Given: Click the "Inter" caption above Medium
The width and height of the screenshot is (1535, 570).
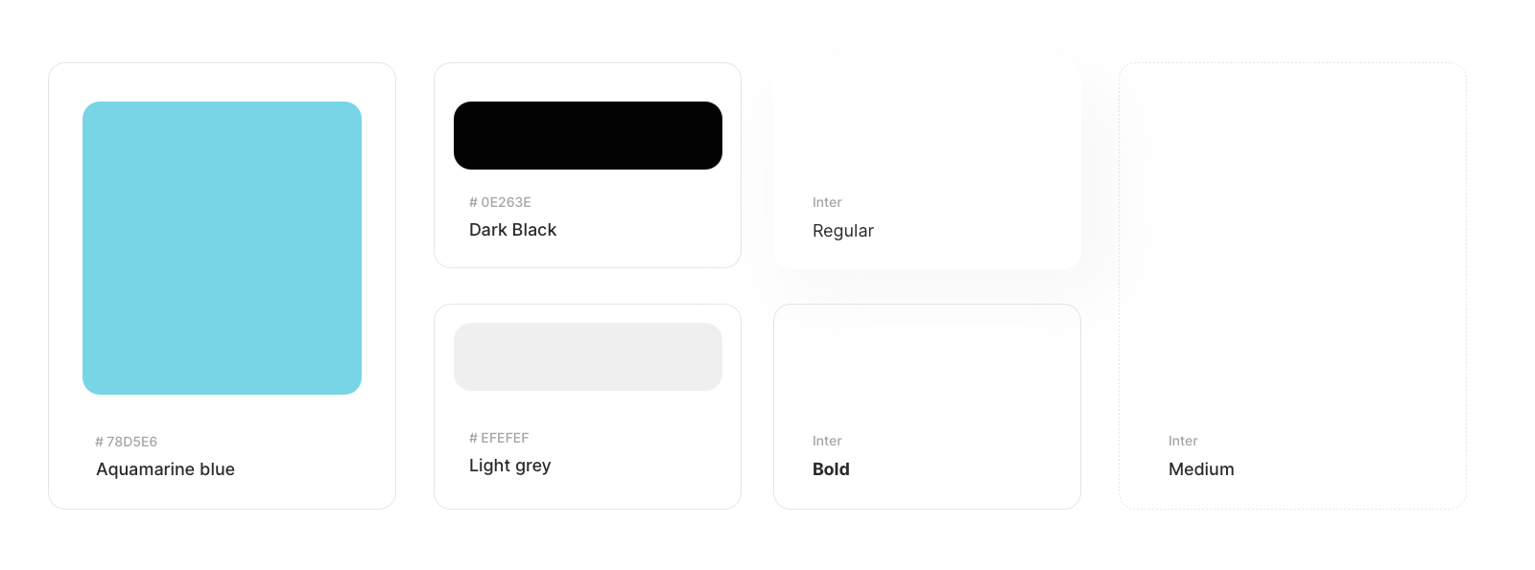Looking at the screenshot, I should (1183, 441).
